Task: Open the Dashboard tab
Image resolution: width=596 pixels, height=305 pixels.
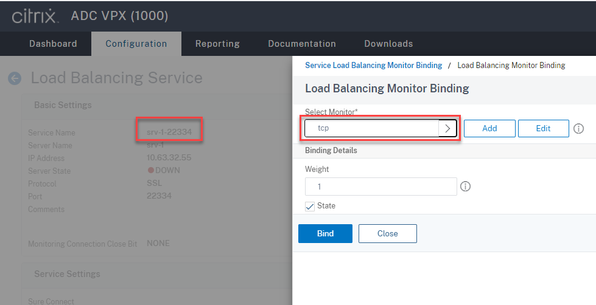Action: click(53, 44)
